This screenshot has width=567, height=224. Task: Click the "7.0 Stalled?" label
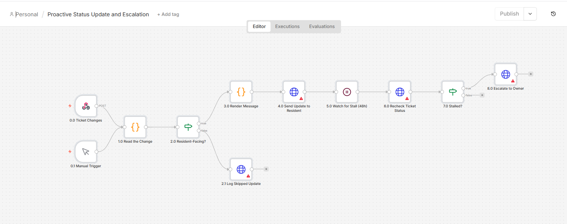[452, 106]
